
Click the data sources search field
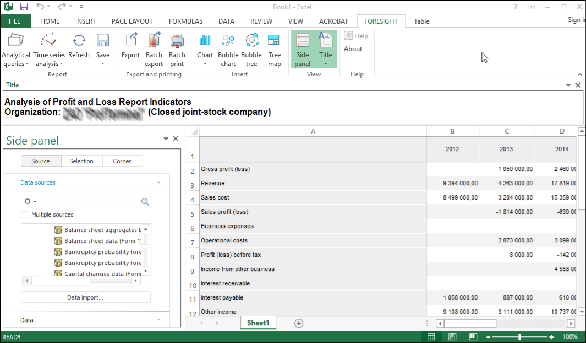click(92, 202)
